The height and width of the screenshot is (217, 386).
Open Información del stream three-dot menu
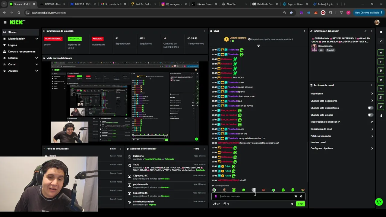pyautogui.click(x=371, y=31)
